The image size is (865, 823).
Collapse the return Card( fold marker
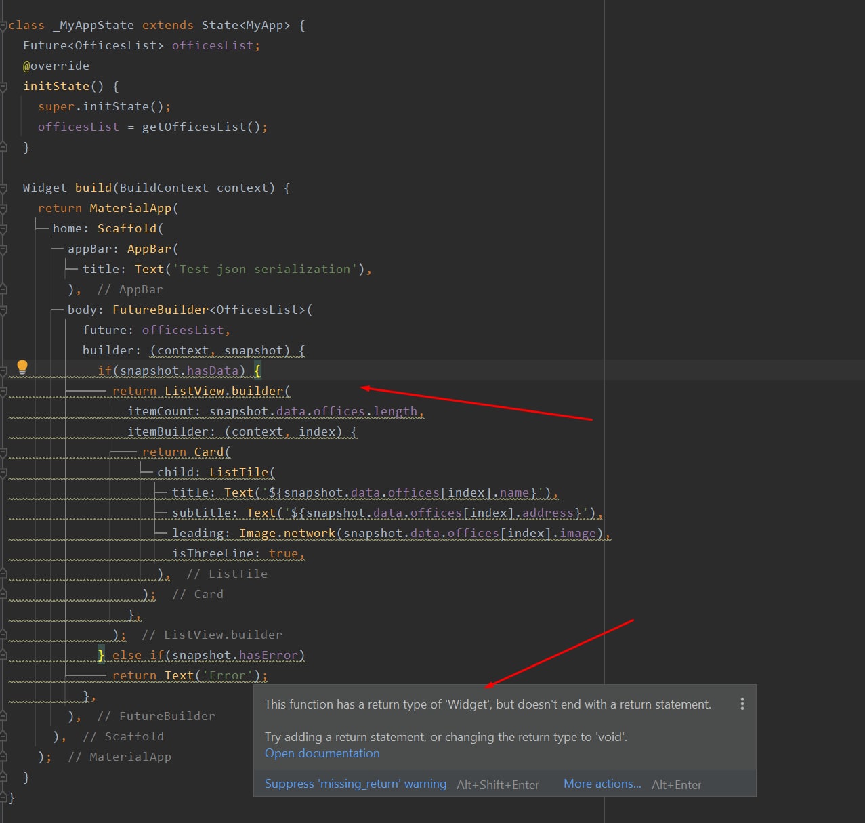click(x=3, y=452)
